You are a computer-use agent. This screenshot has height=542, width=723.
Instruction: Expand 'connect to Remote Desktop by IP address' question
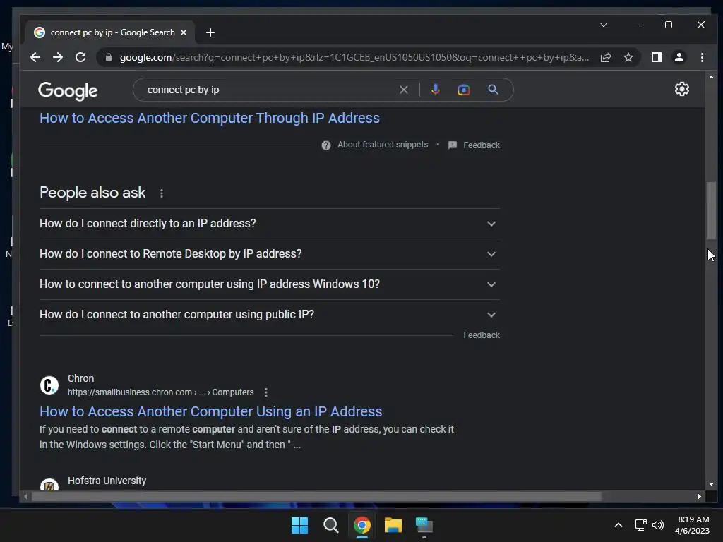coord(269,254)
